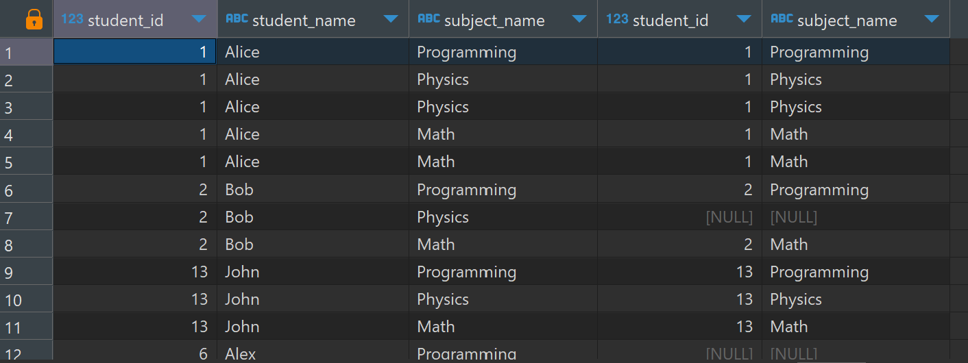Viewport: 968px width, 363px height.
Task: Open the dropdown arrow of the second student_id column
Action: pos(744,20)
